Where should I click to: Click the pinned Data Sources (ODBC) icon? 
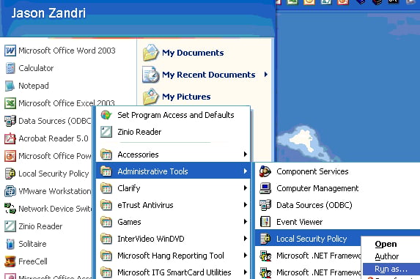tap(10, 121)
